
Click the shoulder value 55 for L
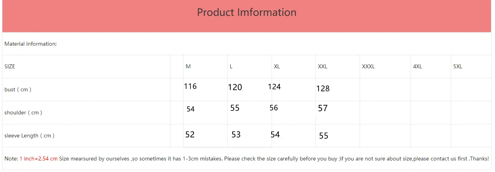pyautogui.click(x=235, y=108)
